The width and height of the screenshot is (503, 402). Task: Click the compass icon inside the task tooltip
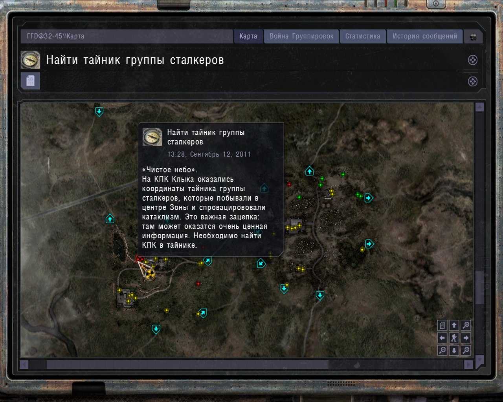(152, 137)
